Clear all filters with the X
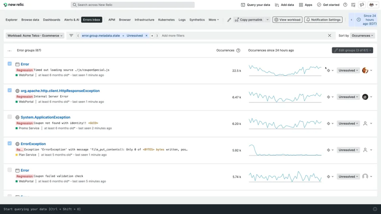Screen dimensions: 381x214 [x=329, y=36]
